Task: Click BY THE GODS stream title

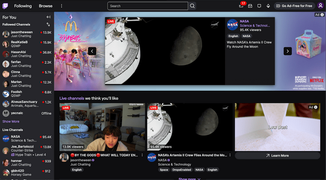Action: click(x=104, y=155)
